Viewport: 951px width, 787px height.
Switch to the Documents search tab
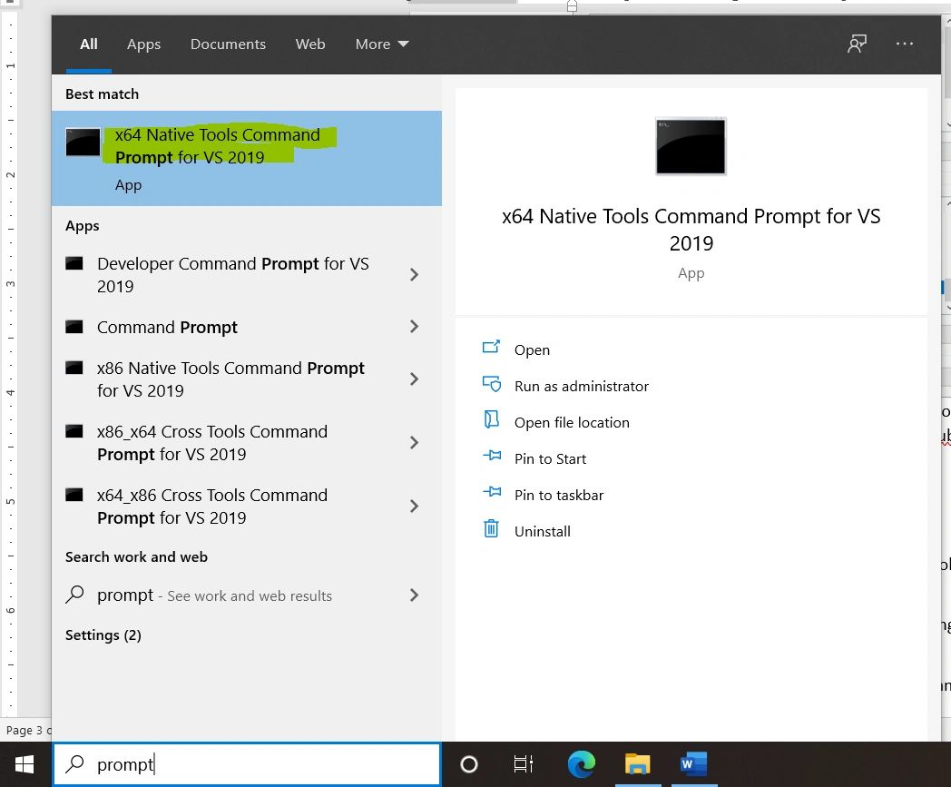tap(228, 43)
